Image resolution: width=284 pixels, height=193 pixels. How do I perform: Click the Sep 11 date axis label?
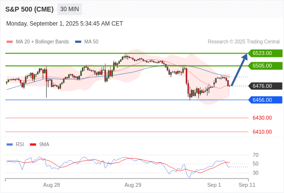click(247, 185)
